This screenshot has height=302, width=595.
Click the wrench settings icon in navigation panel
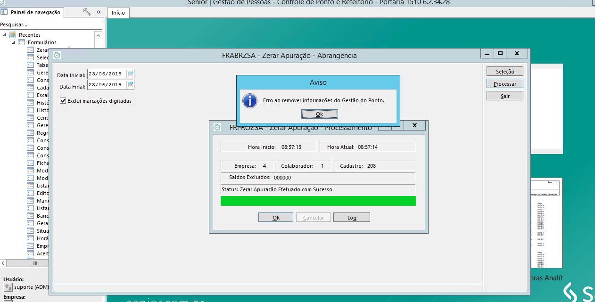(86, 12)
